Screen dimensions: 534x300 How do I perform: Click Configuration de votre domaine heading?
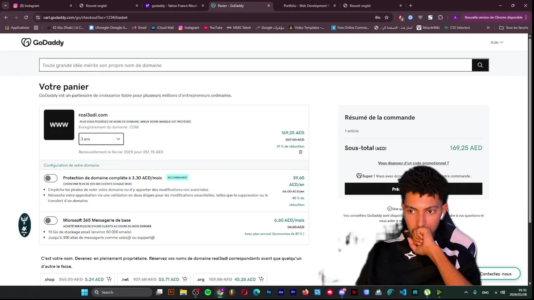[x=71, y=165]
